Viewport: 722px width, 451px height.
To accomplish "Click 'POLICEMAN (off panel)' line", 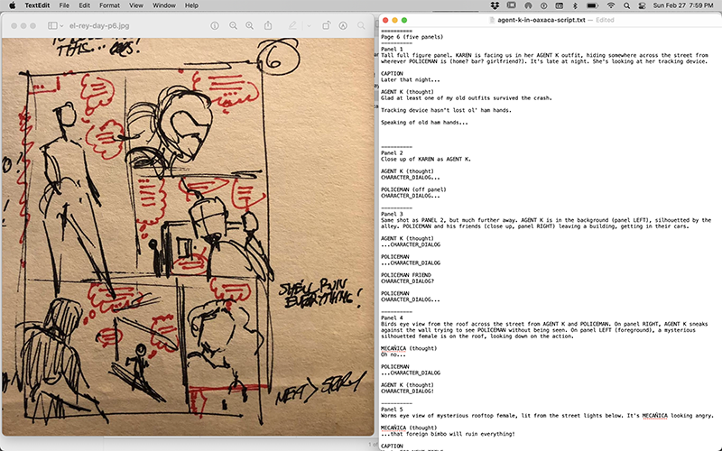I will (x=413, y=189).
